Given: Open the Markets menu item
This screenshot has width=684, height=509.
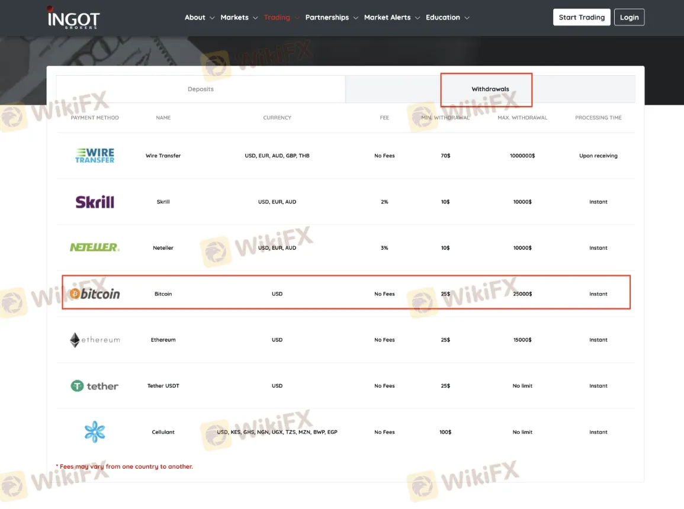Looking at the screenshot, I should click(x=235, y=17).
